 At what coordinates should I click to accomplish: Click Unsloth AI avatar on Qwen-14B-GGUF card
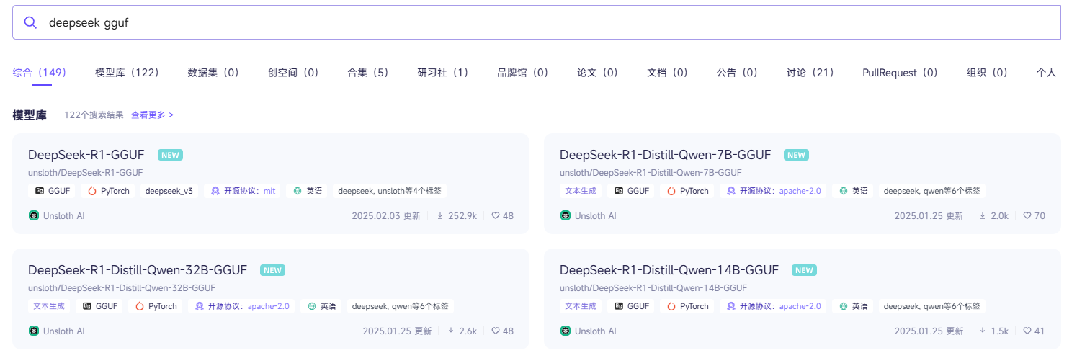(x=565, y=331)
